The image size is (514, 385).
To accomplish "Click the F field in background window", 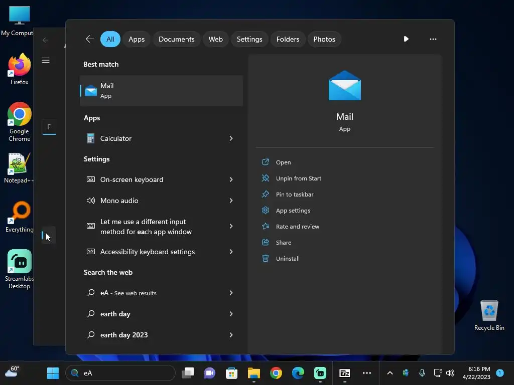I will coord(49,127).
